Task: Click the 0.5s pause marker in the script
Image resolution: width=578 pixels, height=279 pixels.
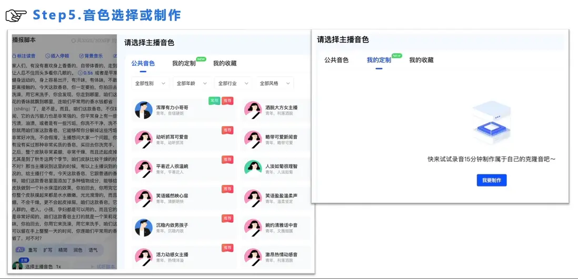Action: point(86,73)
